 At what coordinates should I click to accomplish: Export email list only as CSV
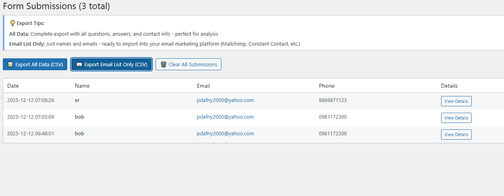point(111,65)
